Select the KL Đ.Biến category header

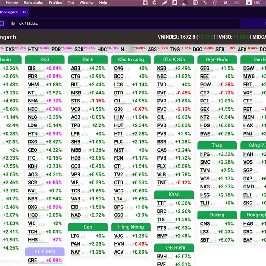pyautogui.click(x=45, y=251)
